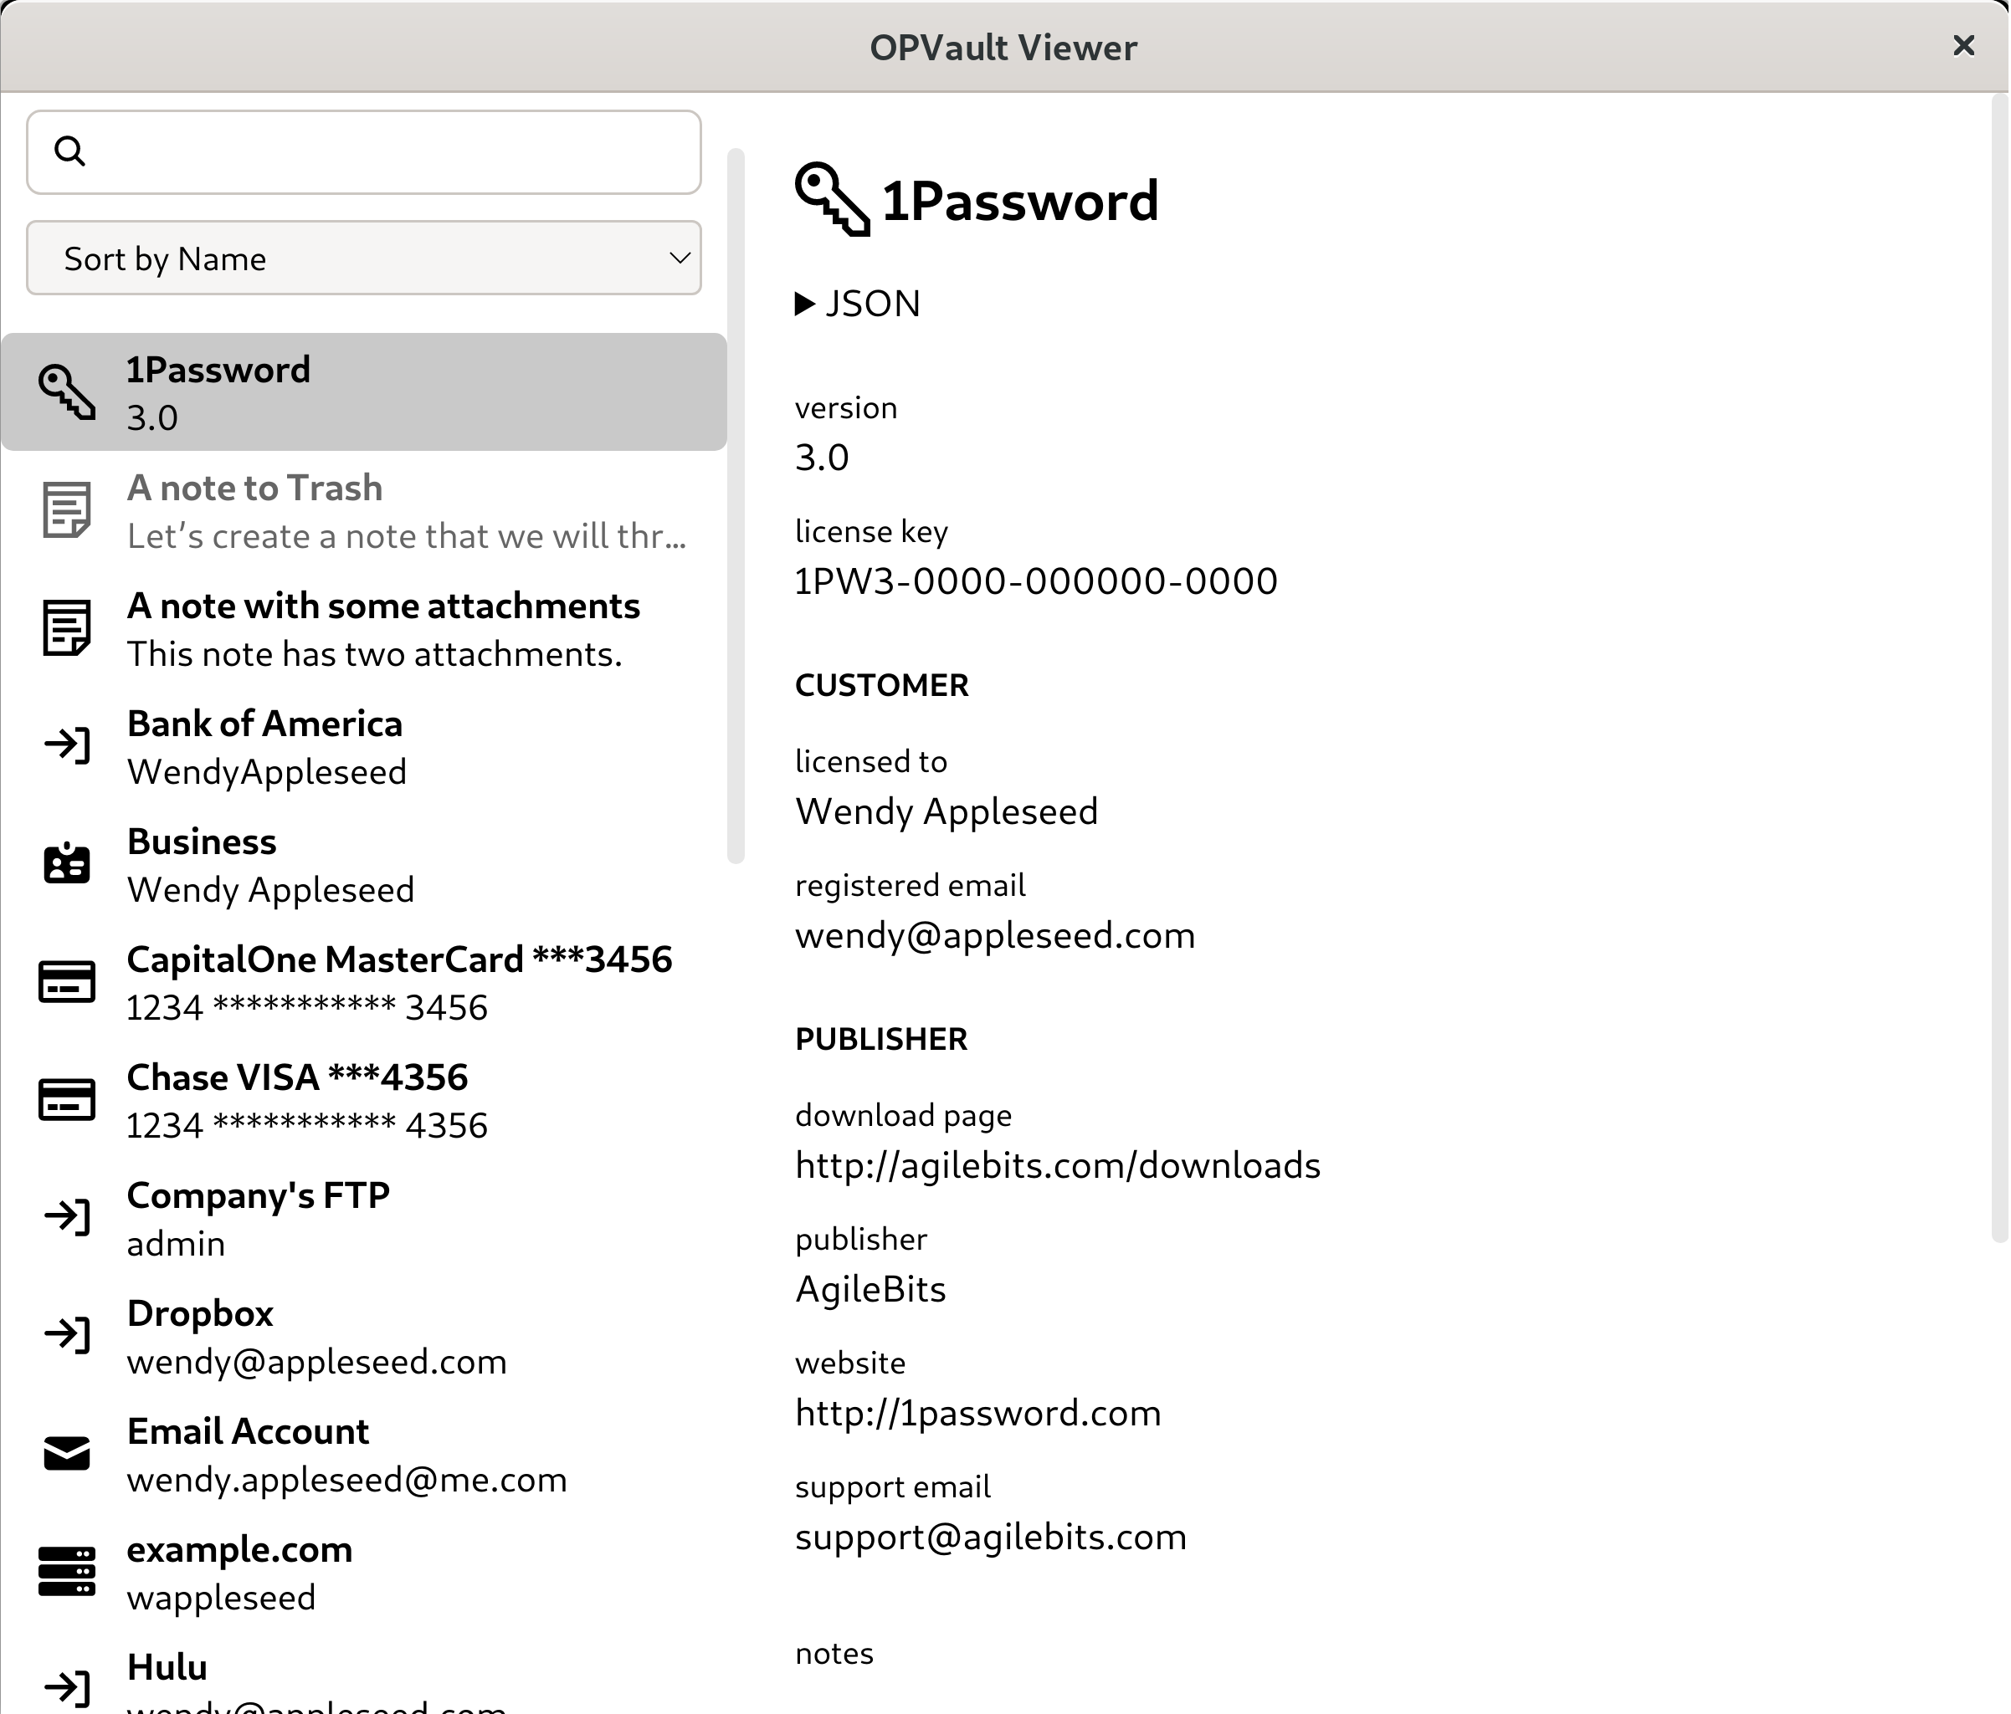Click the CUSTOMER section heading

point(882,686)
